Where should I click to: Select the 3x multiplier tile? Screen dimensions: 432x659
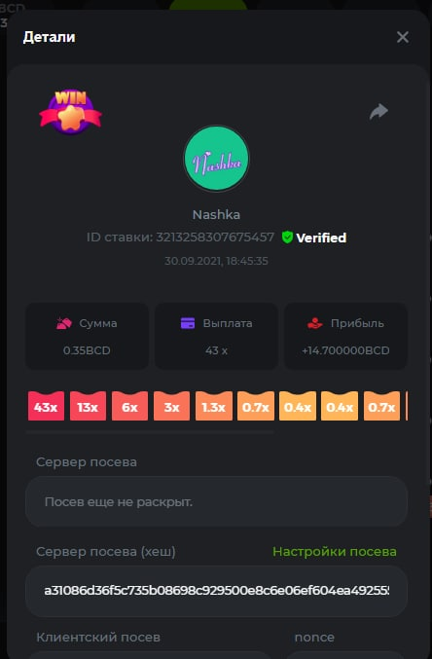click(172, 406)
